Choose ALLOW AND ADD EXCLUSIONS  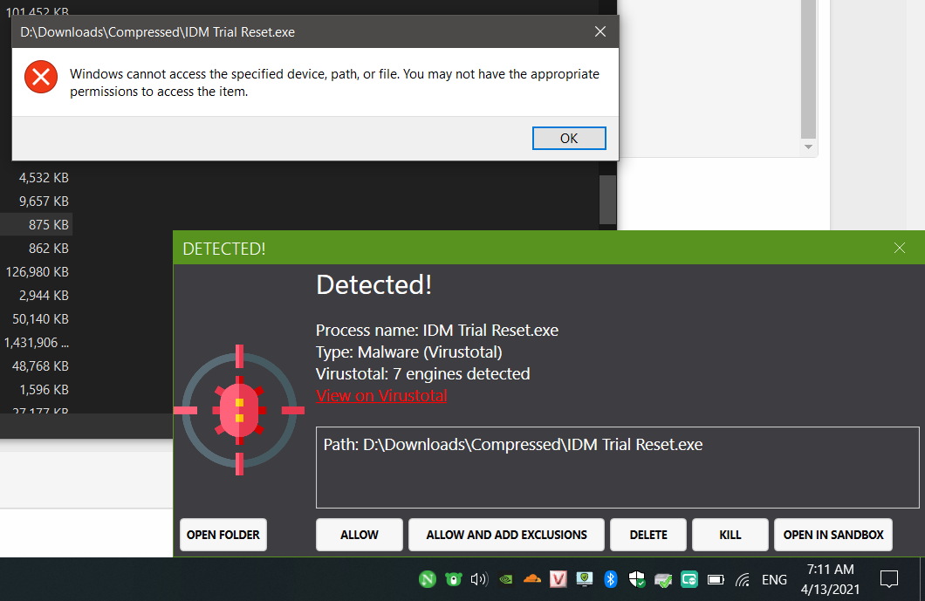coord(506,535)
